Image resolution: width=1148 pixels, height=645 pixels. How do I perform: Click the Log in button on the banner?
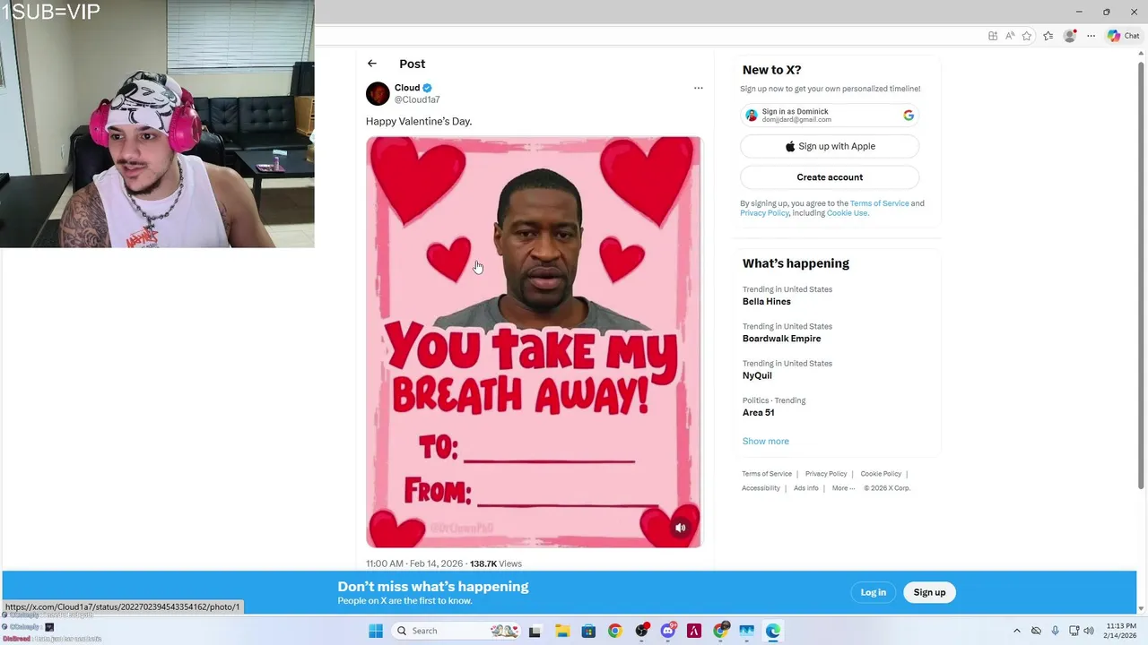click(x=873, y=592)
